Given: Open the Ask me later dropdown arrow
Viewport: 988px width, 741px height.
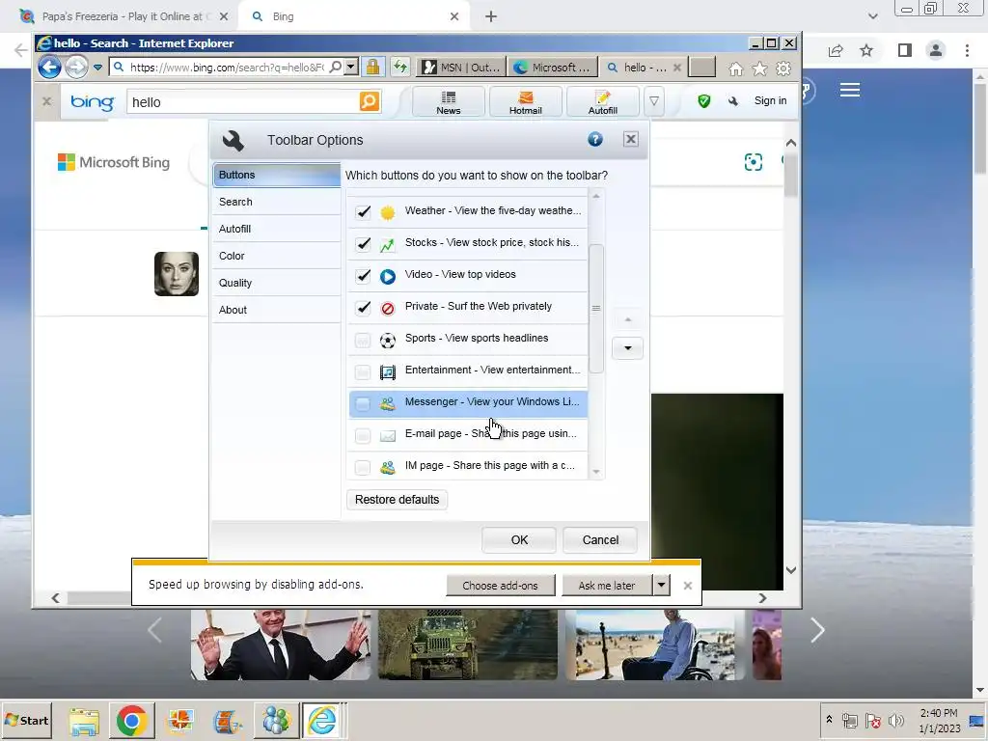Looking at the screenshot, I should tap(661, 585).
